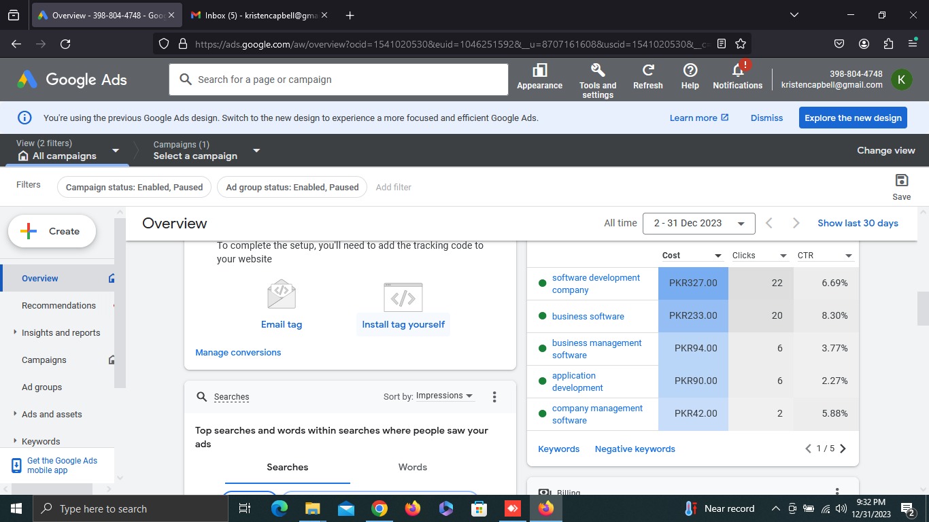This screenshot has width=929, height=522.
Task: Go to previous date range
Action: click(769, 223)
